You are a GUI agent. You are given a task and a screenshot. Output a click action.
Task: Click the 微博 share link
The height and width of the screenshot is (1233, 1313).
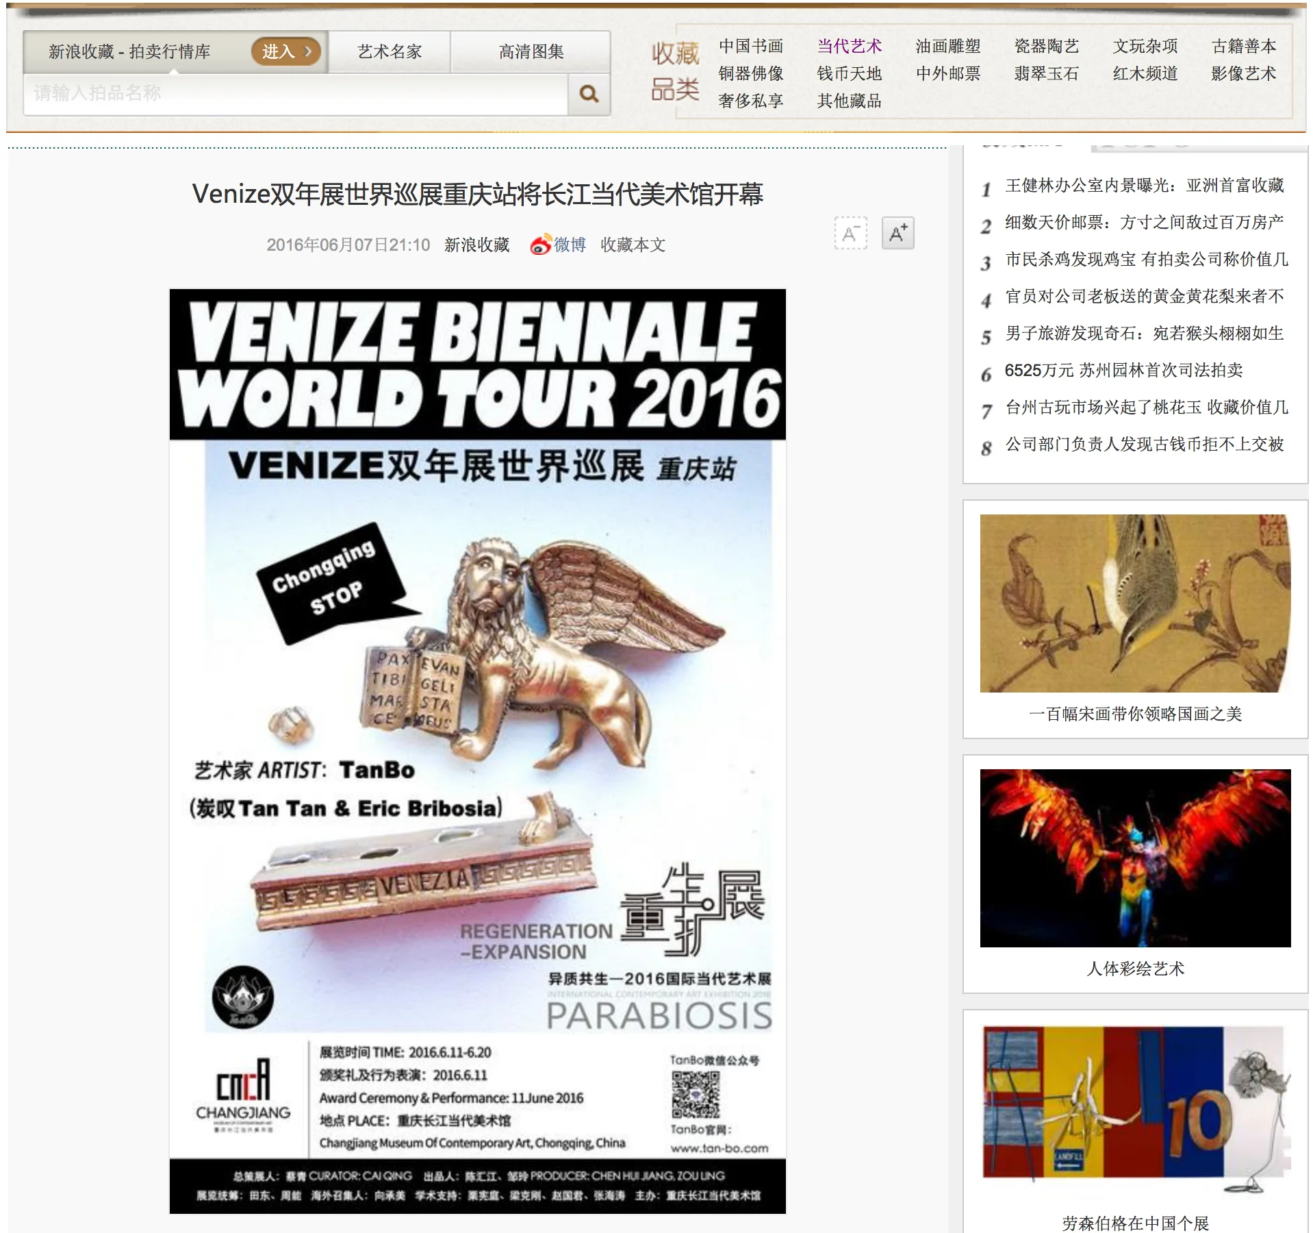click(x=570, y=245)
